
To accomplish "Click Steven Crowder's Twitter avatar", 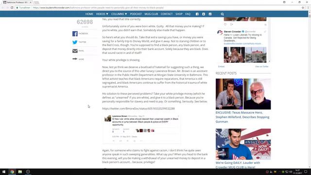I will (220, 33).
